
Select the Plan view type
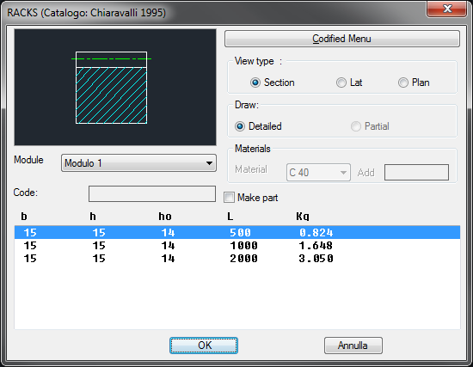414,83
